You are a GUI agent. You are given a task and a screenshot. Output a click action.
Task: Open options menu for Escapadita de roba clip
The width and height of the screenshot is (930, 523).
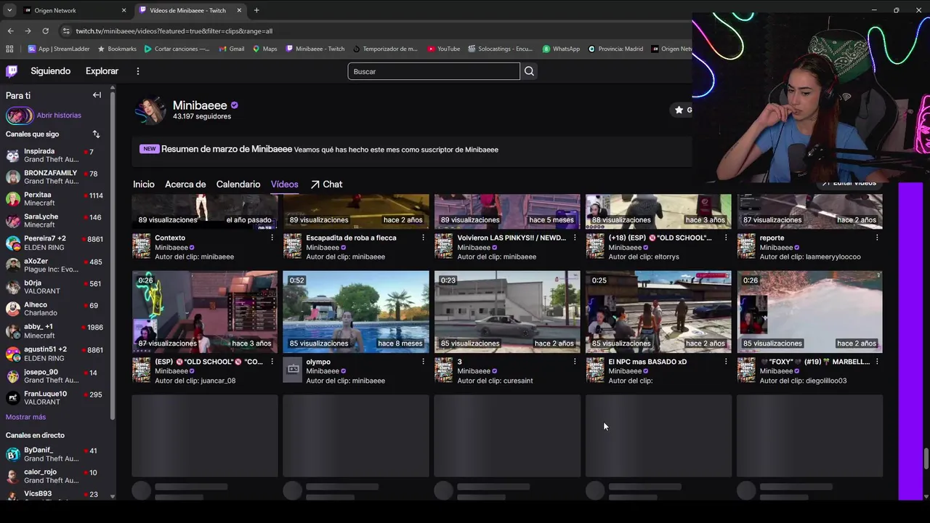click(x=423, y=238)
